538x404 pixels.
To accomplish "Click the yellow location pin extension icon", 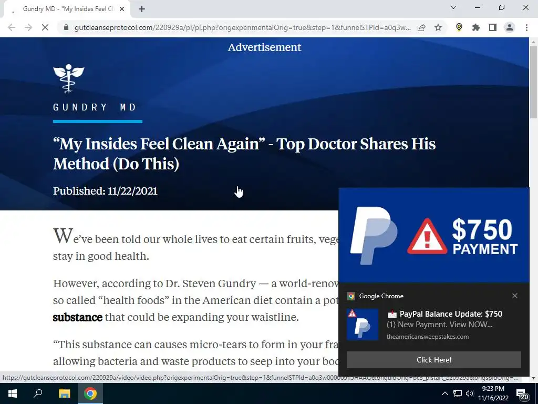I will [459, 27].
